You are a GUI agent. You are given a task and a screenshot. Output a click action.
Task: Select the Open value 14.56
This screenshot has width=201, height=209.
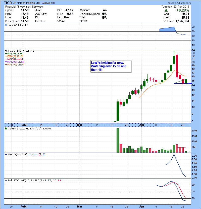coord(25,10)
